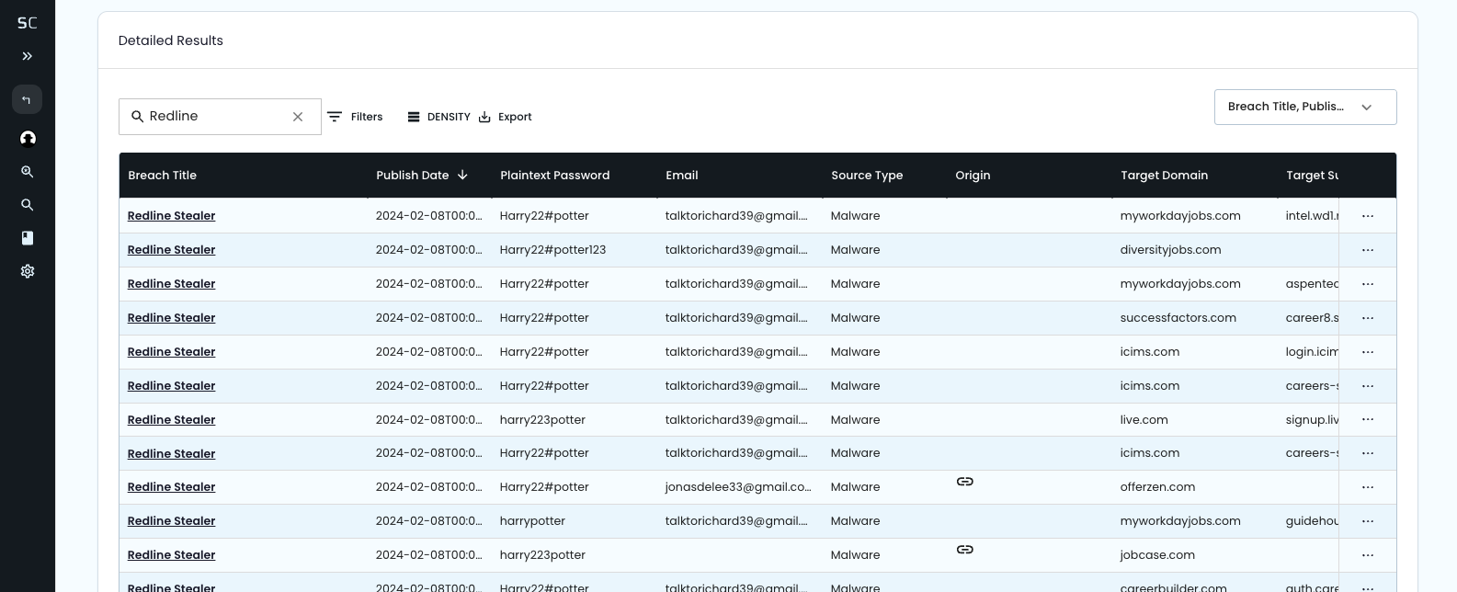The image size is (1457, 592).
Task: Click the SC logo in sidebar
Action: click(28, 23)
